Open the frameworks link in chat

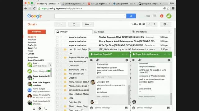pyautogui.click(x=102, y=64)
